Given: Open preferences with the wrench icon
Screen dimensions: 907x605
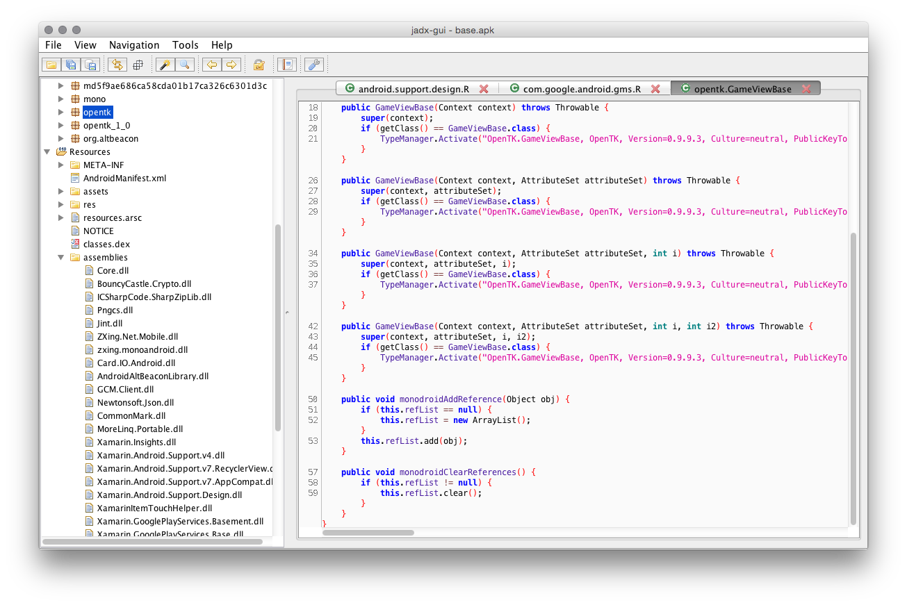Looking at the screenshot, I should click(314, 65).
